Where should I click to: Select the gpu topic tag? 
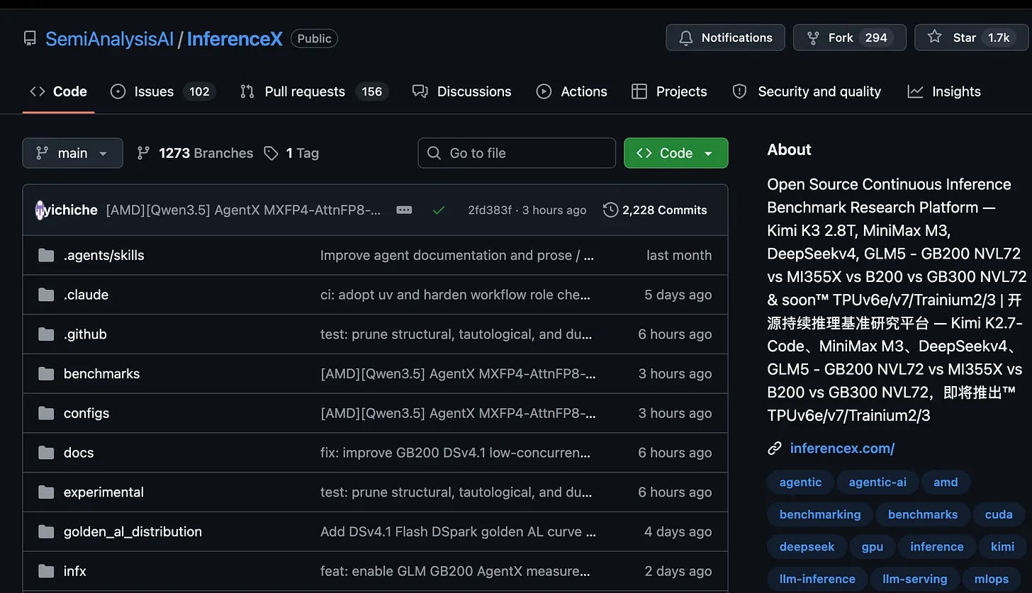873,547
